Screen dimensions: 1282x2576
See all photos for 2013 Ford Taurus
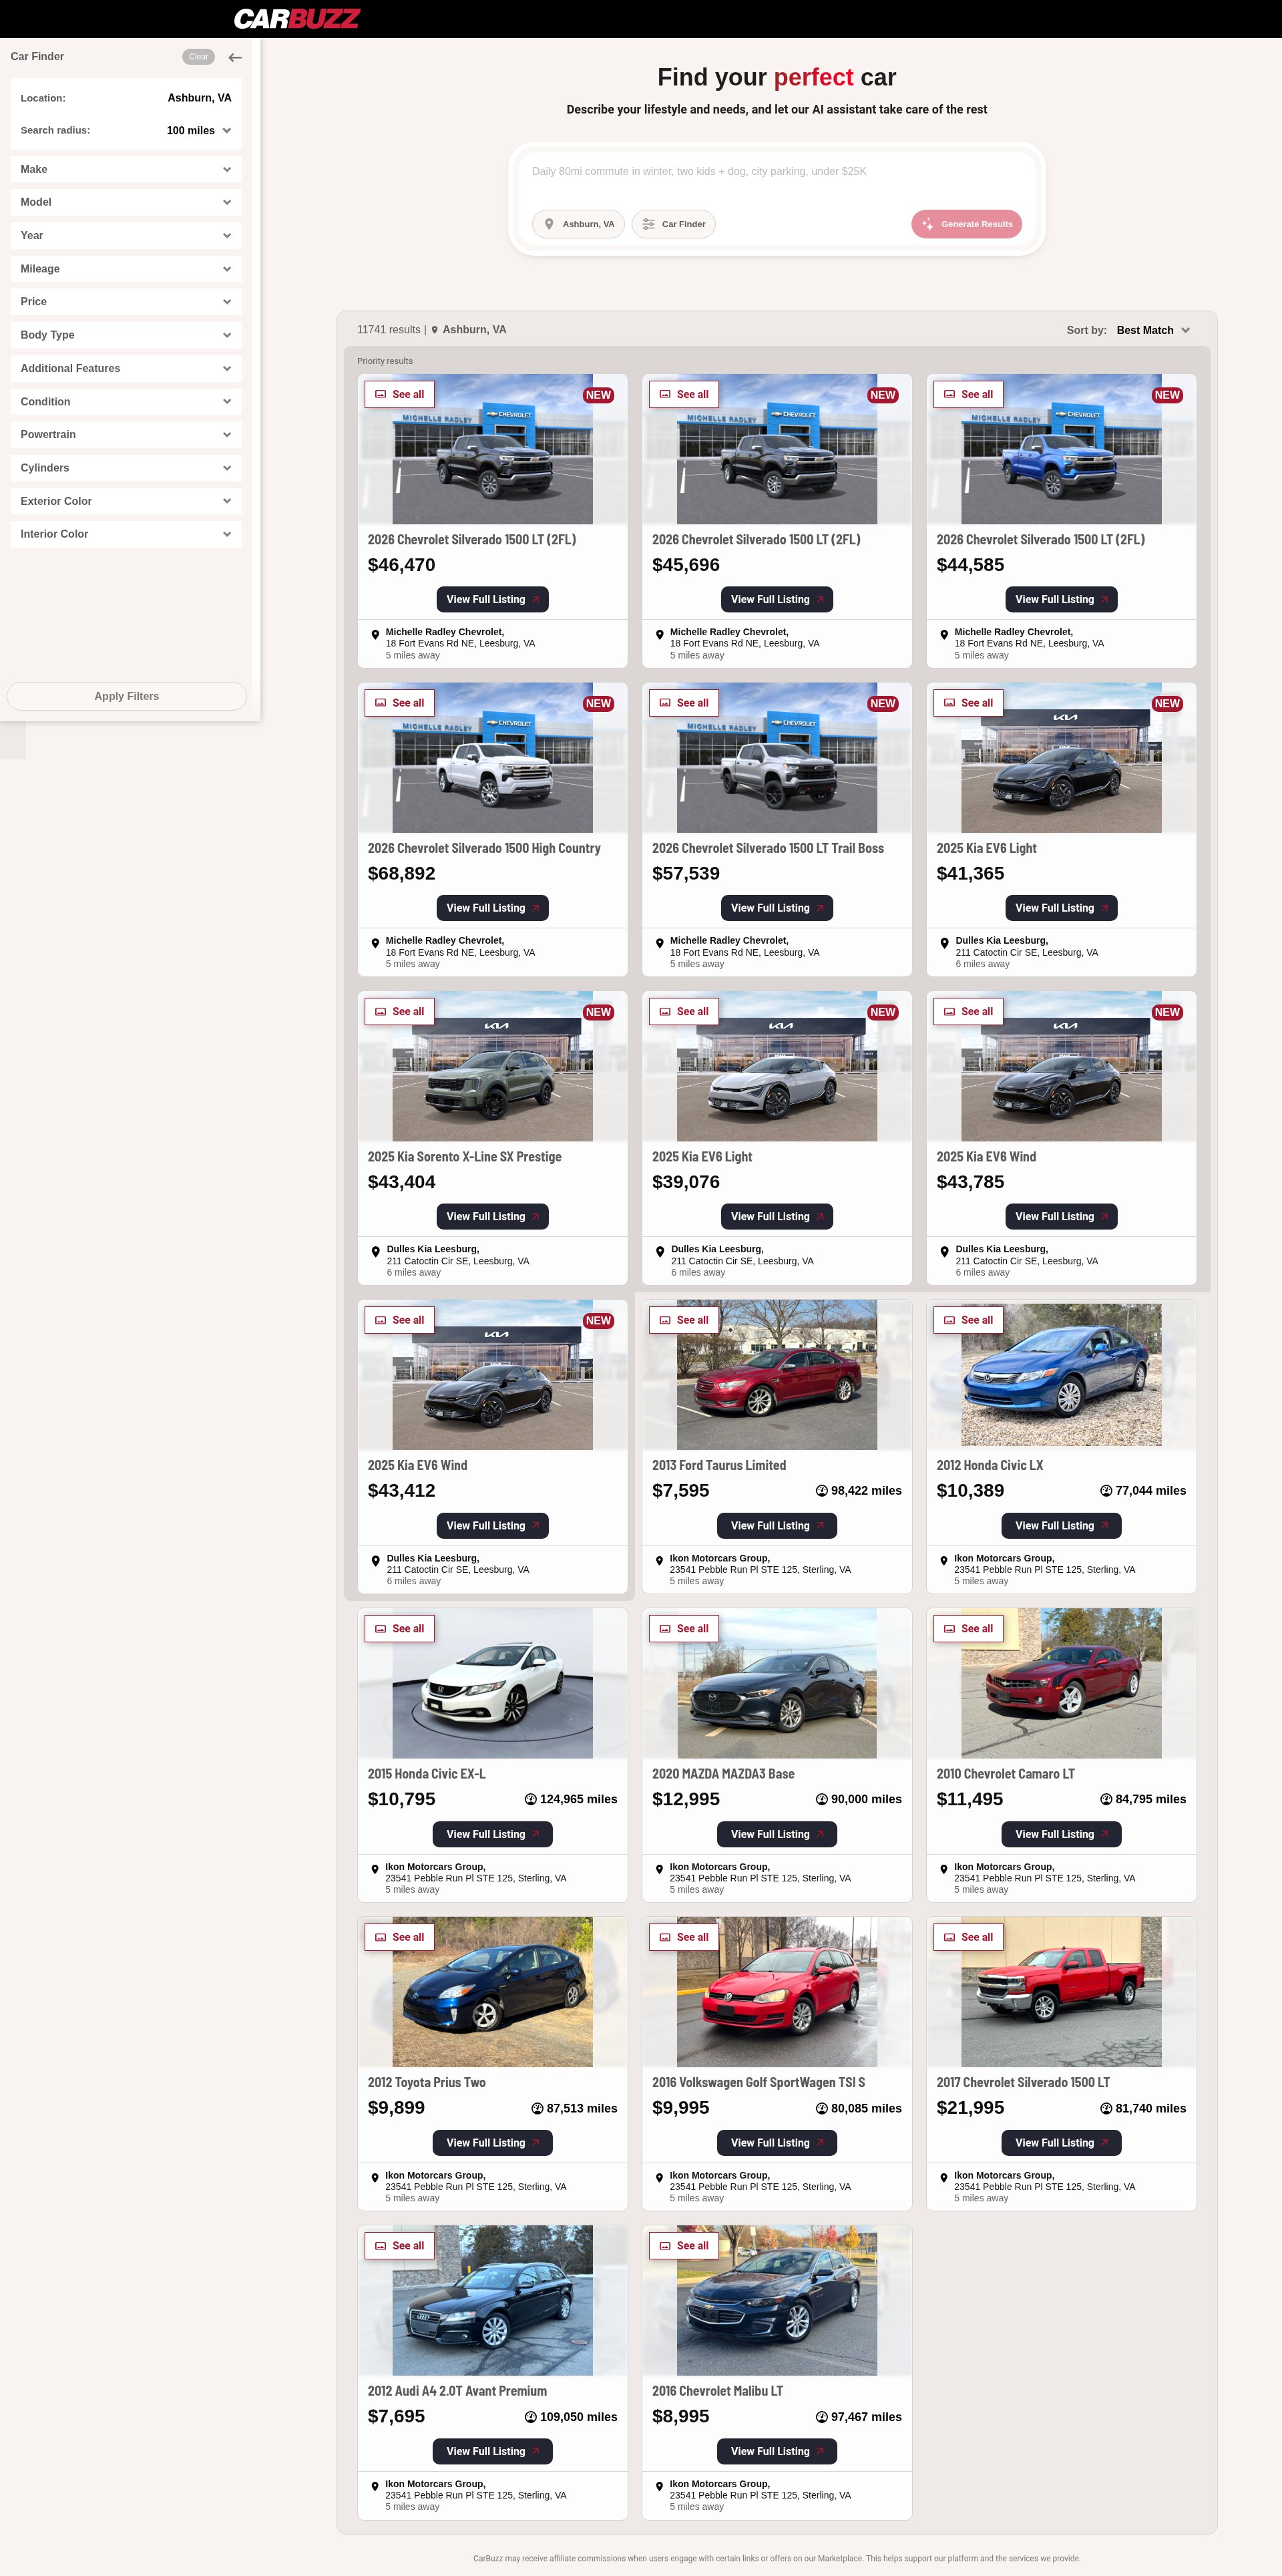pos(683,1320)
